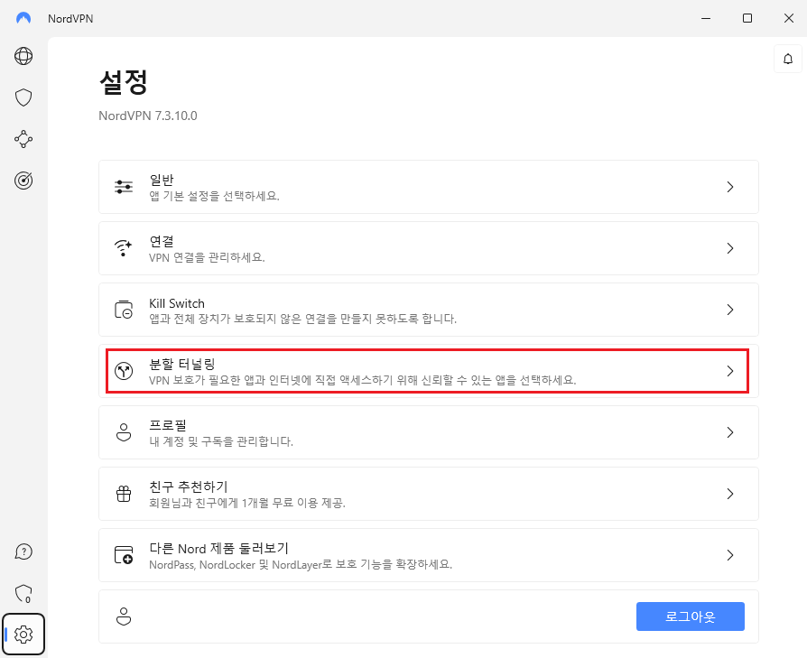Click the NordVPN logo in title bar
The width and height of the screenshot is (807, 658).
(23, 18)
